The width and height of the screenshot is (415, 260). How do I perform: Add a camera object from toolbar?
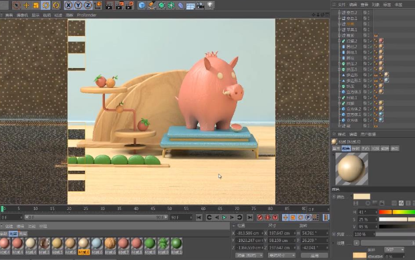point(200,5)
